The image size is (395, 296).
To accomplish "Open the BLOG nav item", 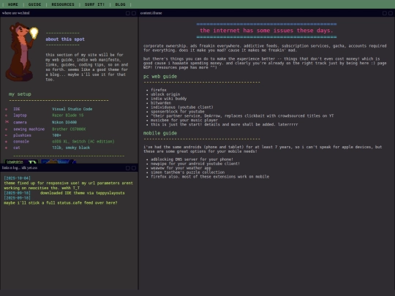I will point(120,4).
